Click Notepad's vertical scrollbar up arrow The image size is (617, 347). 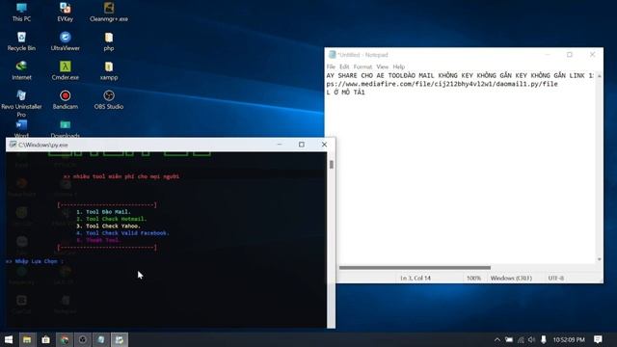(600, 75)
